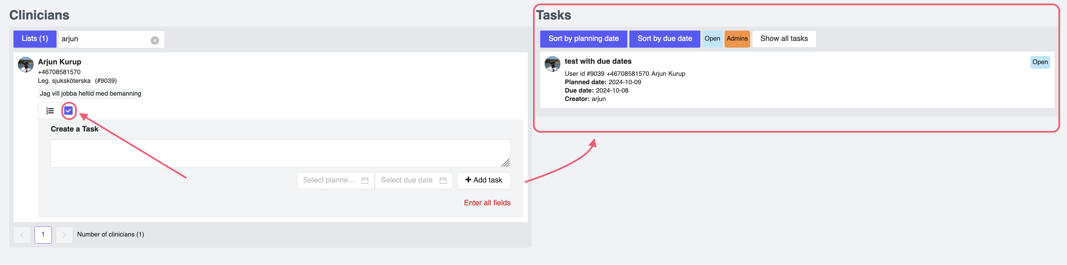Open the Lists (1) button
The image size is (1067, 265).
coord(35,39)
